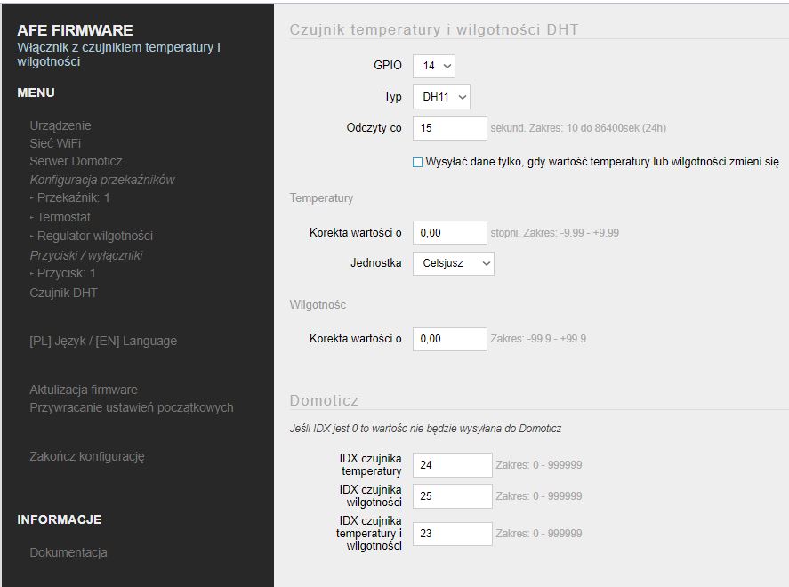Screen dimensions: 789x587
Task: Open the Typ dropdown showing DH11
Action: tap(441, 97)
